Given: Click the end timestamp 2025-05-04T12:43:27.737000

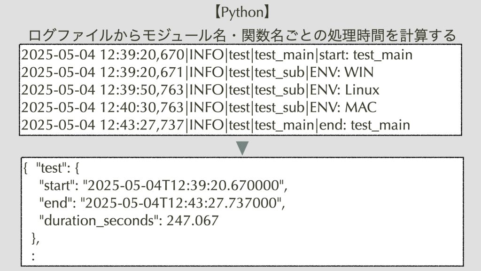Looking at the screenshot, I should point(181,203).
